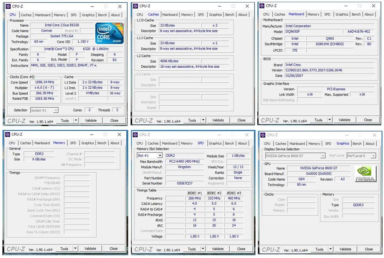Image resolution: width=384 pixels, height=258 pixels.
Task: Open Tools dropdown arrow in CPU window
Action: point(76,120)
